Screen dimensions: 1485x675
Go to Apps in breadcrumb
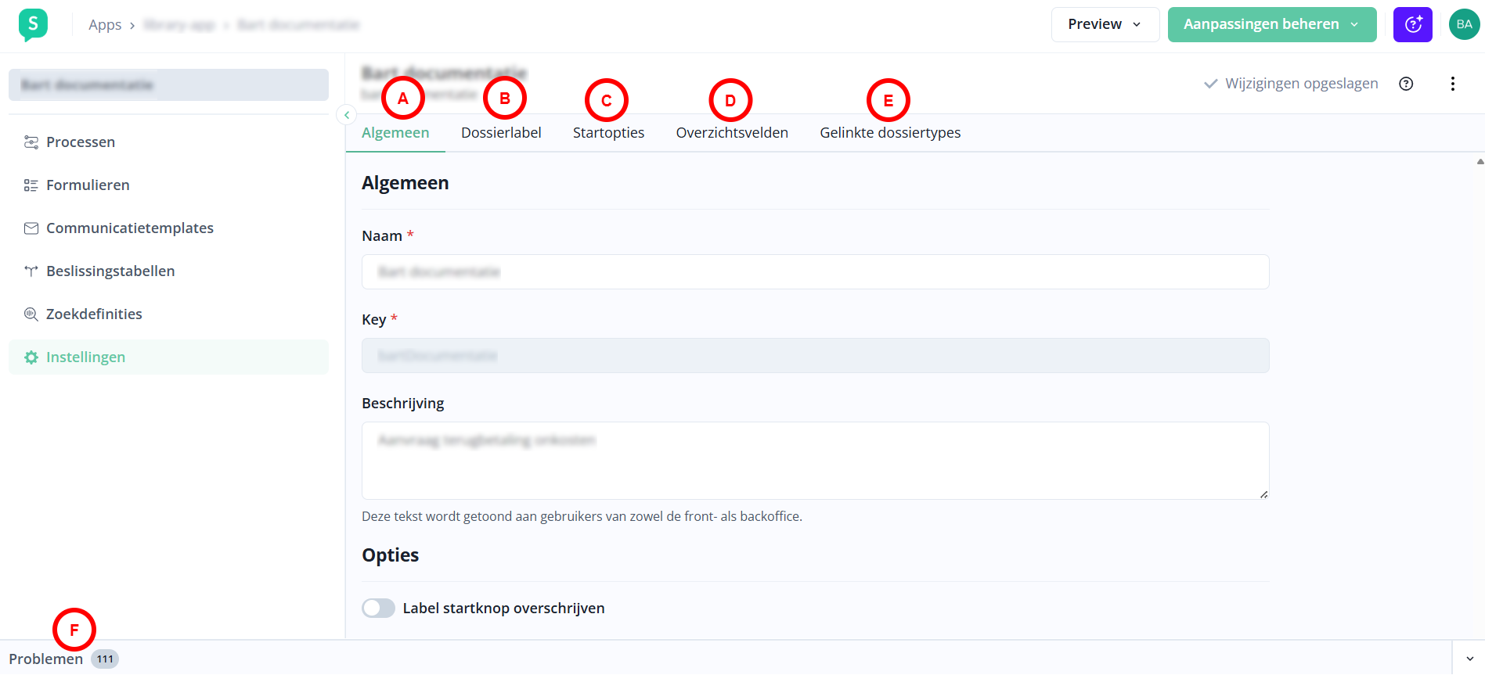pos(105,25)
